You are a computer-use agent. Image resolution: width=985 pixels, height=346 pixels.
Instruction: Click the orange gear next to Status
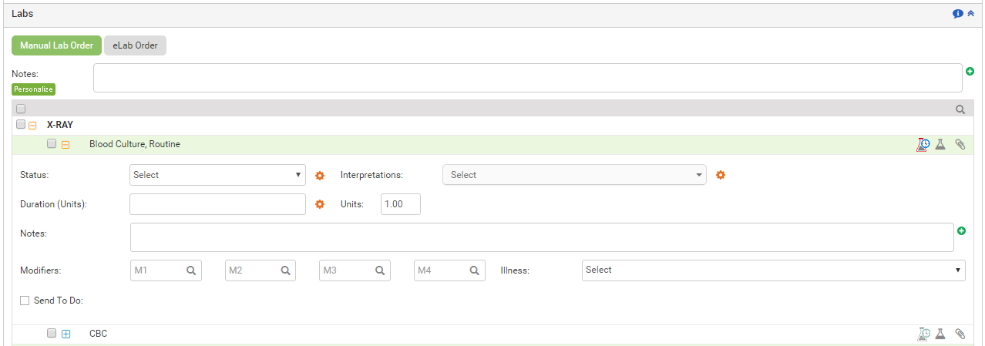tap(320, 176)
